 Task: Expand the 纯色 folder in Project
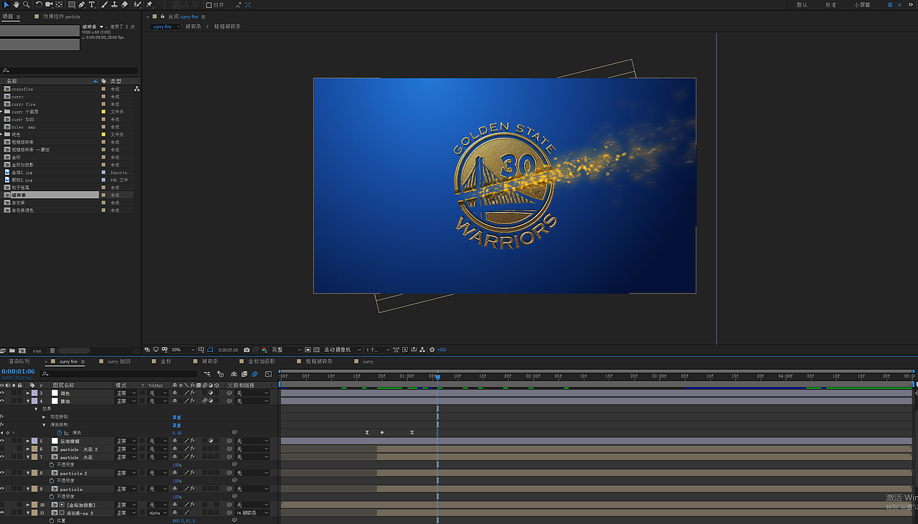2,134
